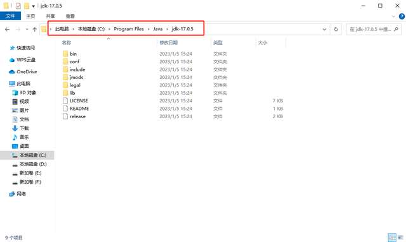
Task: Click Program Files in address path
Action: click(x=129, y=29)
